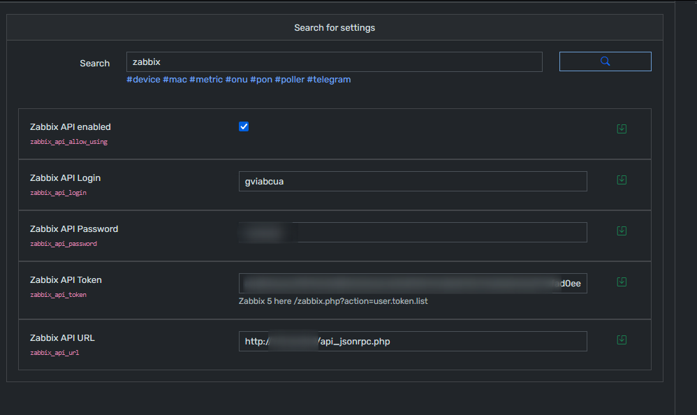Image resolution: width=697 pixels, height=415 pixels.
Task: Click the search field containing zabbix
Action: (x=335, y=61)
